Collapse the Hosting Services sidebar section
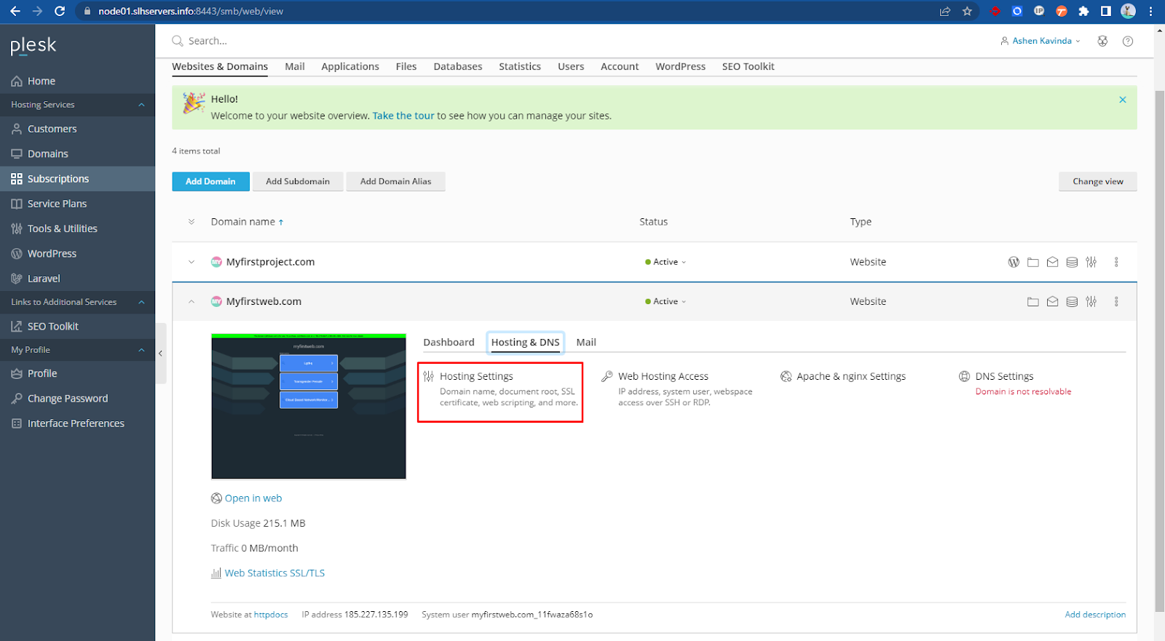 (141, 105)
